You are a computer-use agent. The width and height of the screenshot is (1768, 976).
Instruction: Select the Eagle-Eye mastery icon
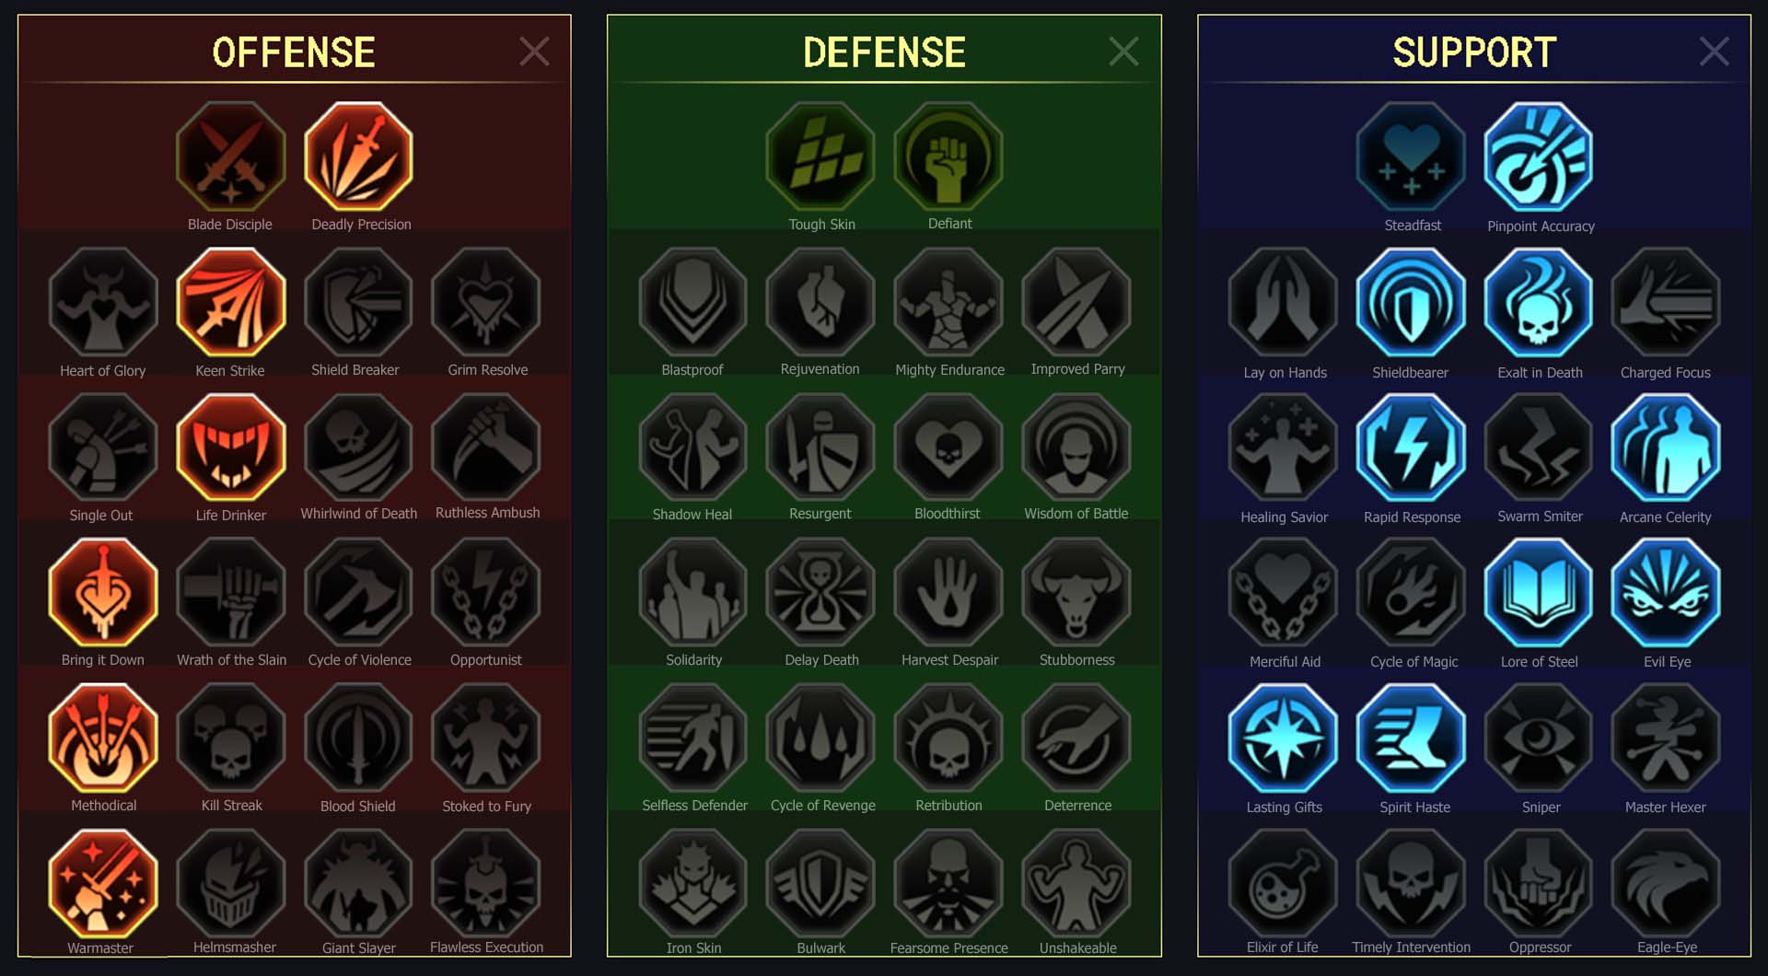click(x=1666, y=884)
